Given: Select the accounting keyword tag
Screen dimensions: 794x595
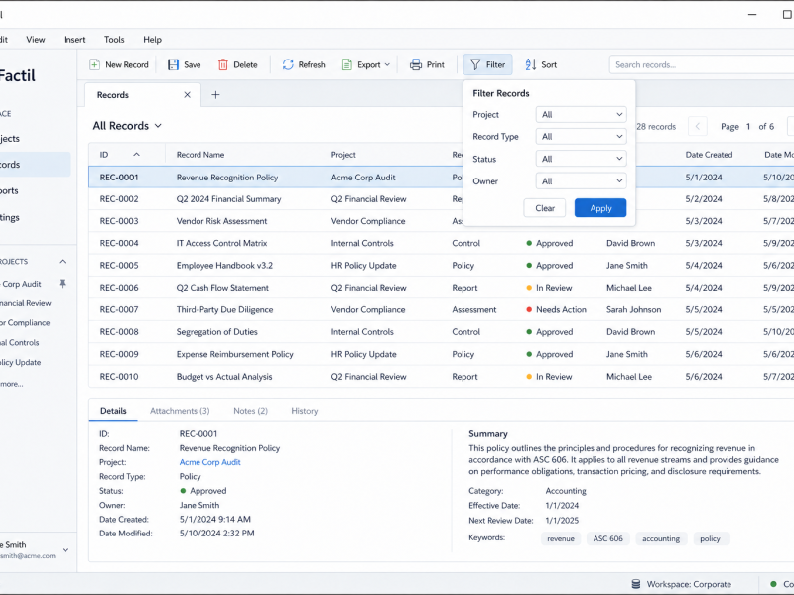Looking at the screenshot, I should 661,538.
